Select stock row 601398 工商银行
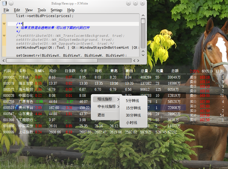This screenshot has height=169, width=228. pos(94,120)
